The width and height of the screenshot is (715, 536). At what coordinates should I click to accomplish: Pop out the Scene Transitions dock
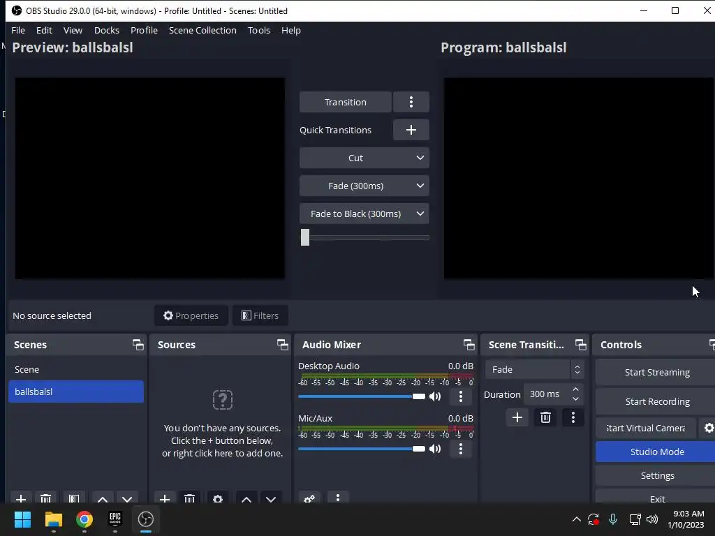pyautogui.click(x=580, y=345)
